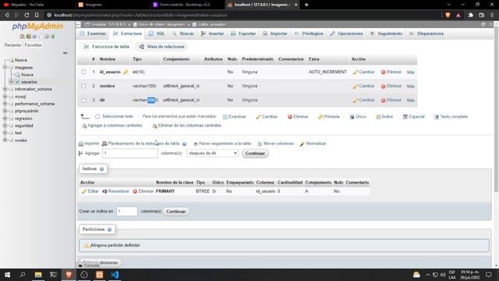
Task: Expand usuarios table node in tree
Action: 11,82
